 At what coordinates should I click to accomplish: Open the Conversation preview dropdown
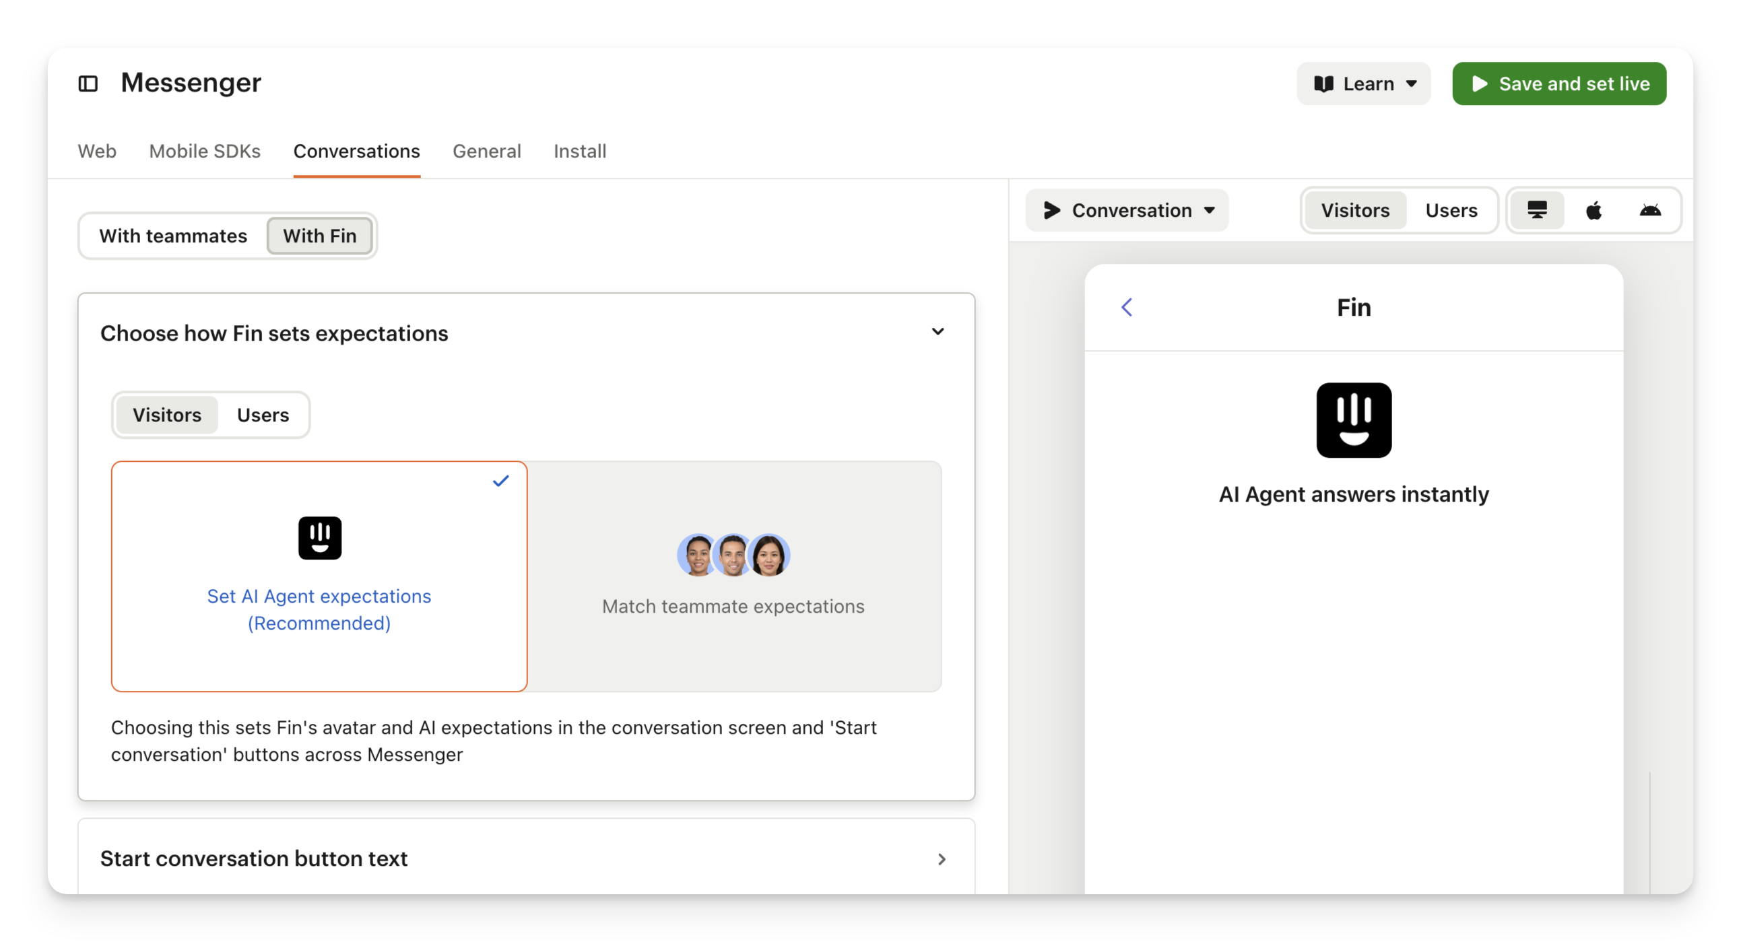[x=1127, y=210]
